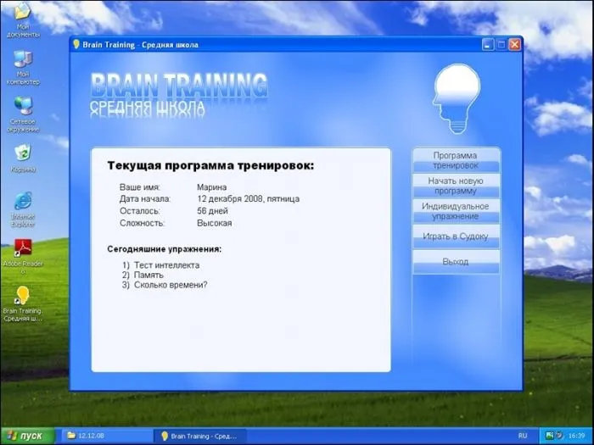Click the 'Сложность:' label
The width and height of the screenshot is (594, 445).
[142, 223]
